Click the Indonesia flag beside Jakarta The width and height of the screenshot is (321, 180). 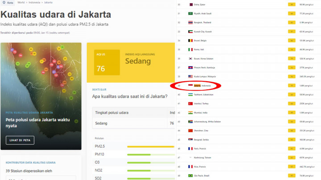coord(190,85)
